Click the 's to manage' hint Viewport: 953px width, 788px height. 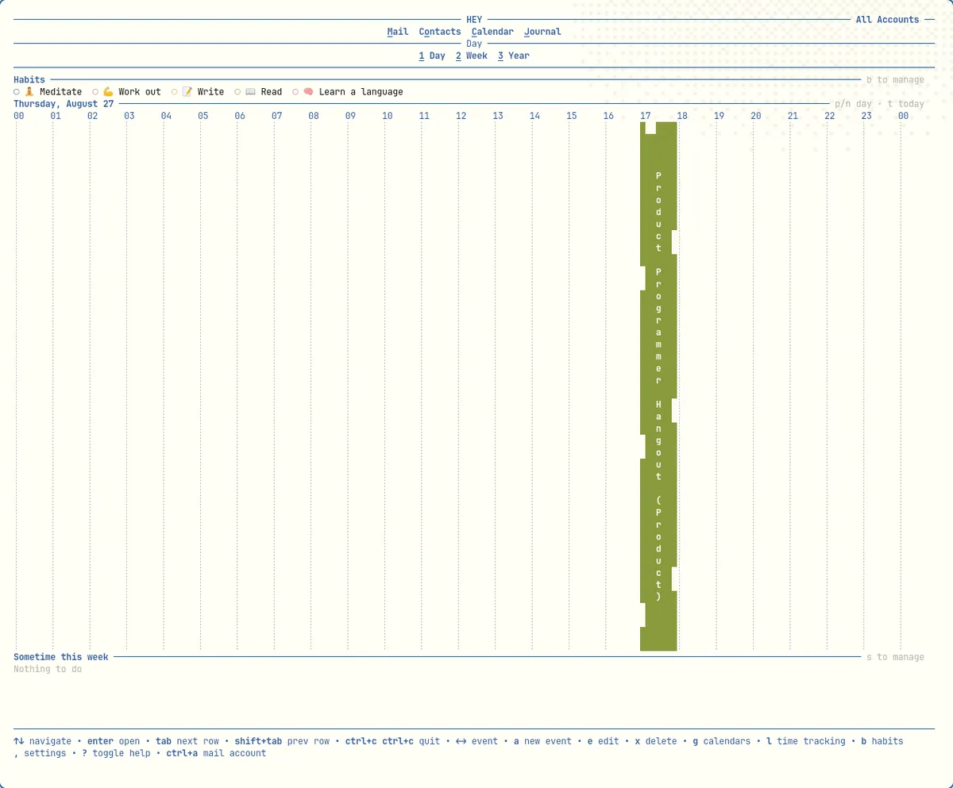pos(895,657)
